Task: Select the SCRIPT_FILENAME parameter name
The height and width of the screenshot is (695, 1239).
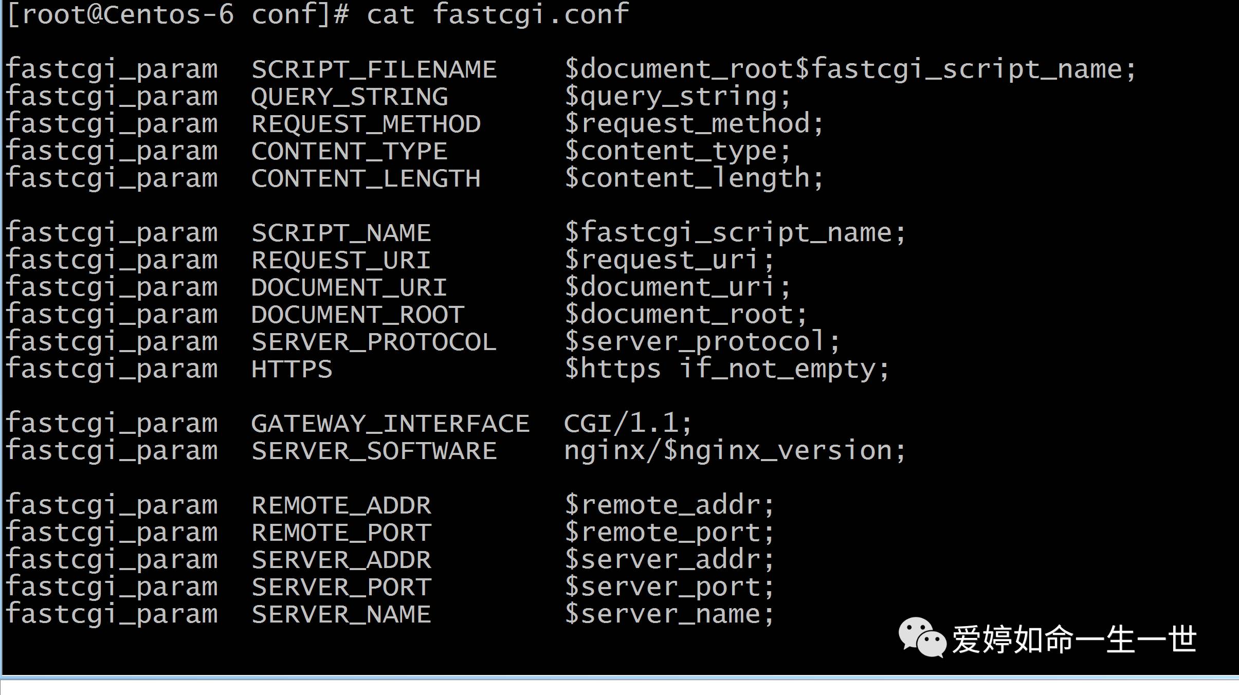Action: (x=374, y=69)
